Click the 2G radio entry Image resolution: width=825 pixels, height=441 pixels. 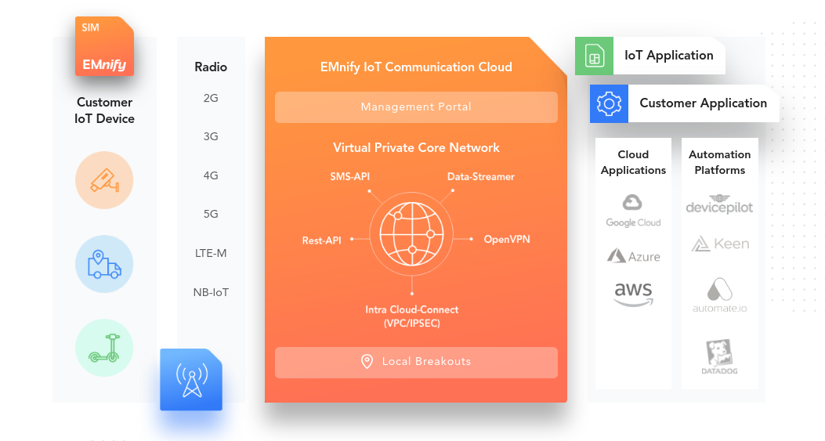click(x=211, y=98)
